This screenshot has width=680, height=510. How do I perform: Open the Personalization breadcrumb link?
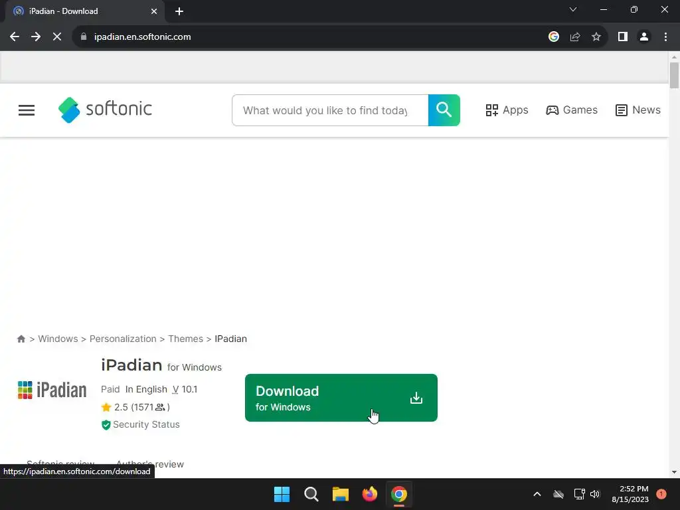tap(123, 339)
